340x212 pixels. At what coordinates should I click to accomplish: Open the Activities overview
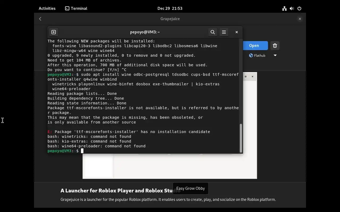coord(47,8)
